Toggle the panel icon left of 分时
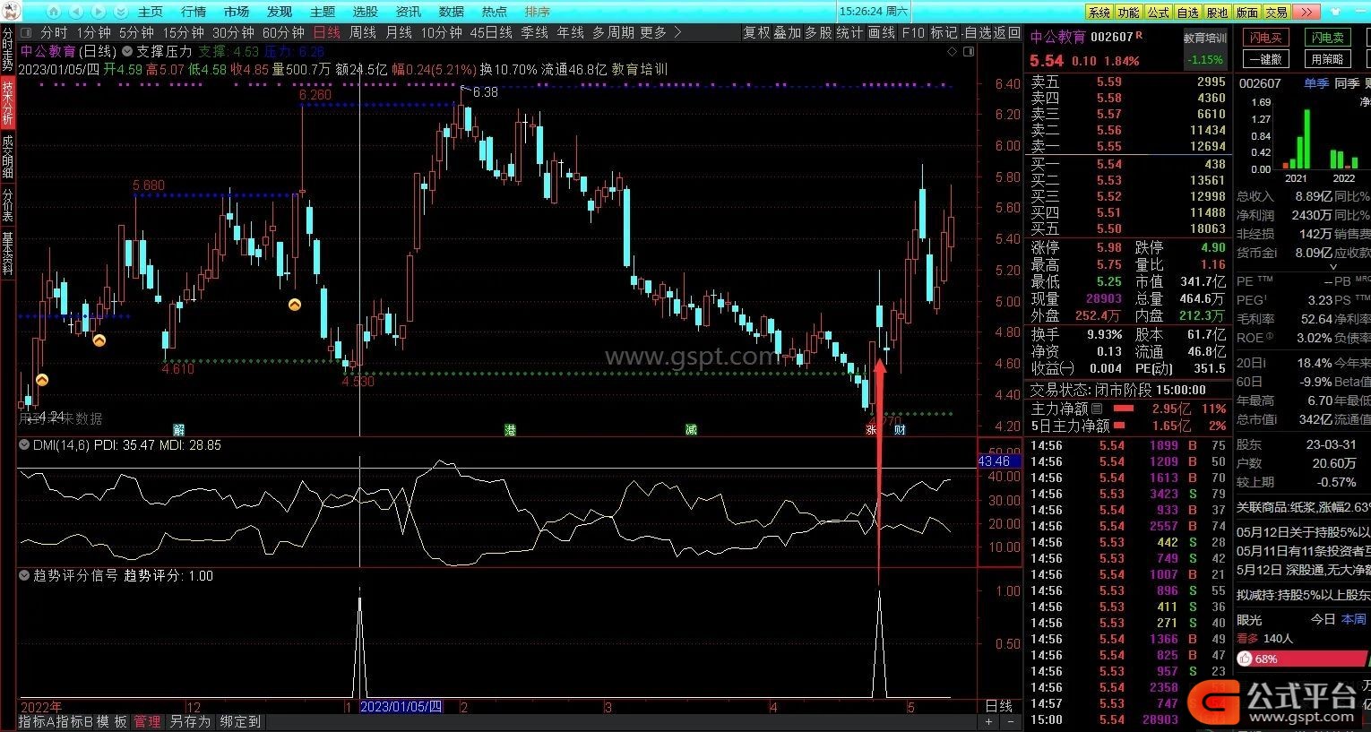Screen dimensions: 1371x732 [x=28, y=32]
